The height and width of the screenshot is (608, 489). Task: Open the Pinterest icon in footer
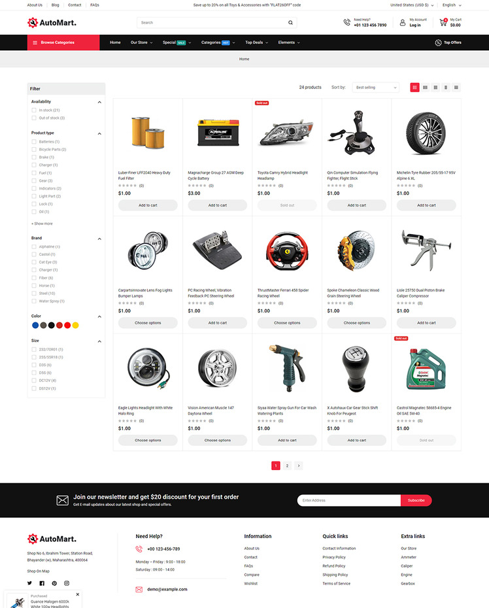(54, 583)
